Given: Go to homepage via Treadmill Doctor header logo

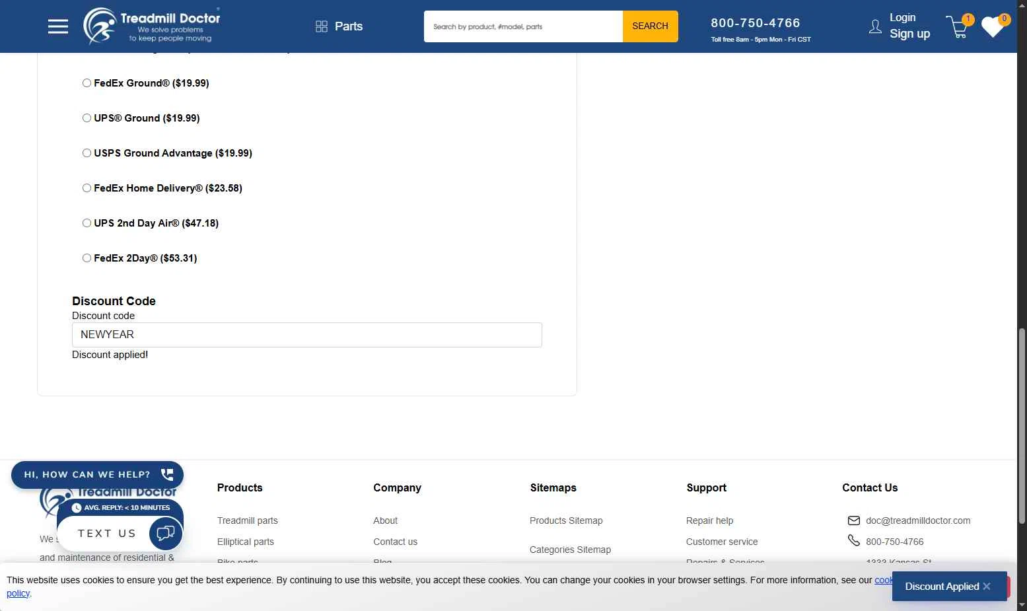Looking at the screenshot, I should tap(152, 26).
